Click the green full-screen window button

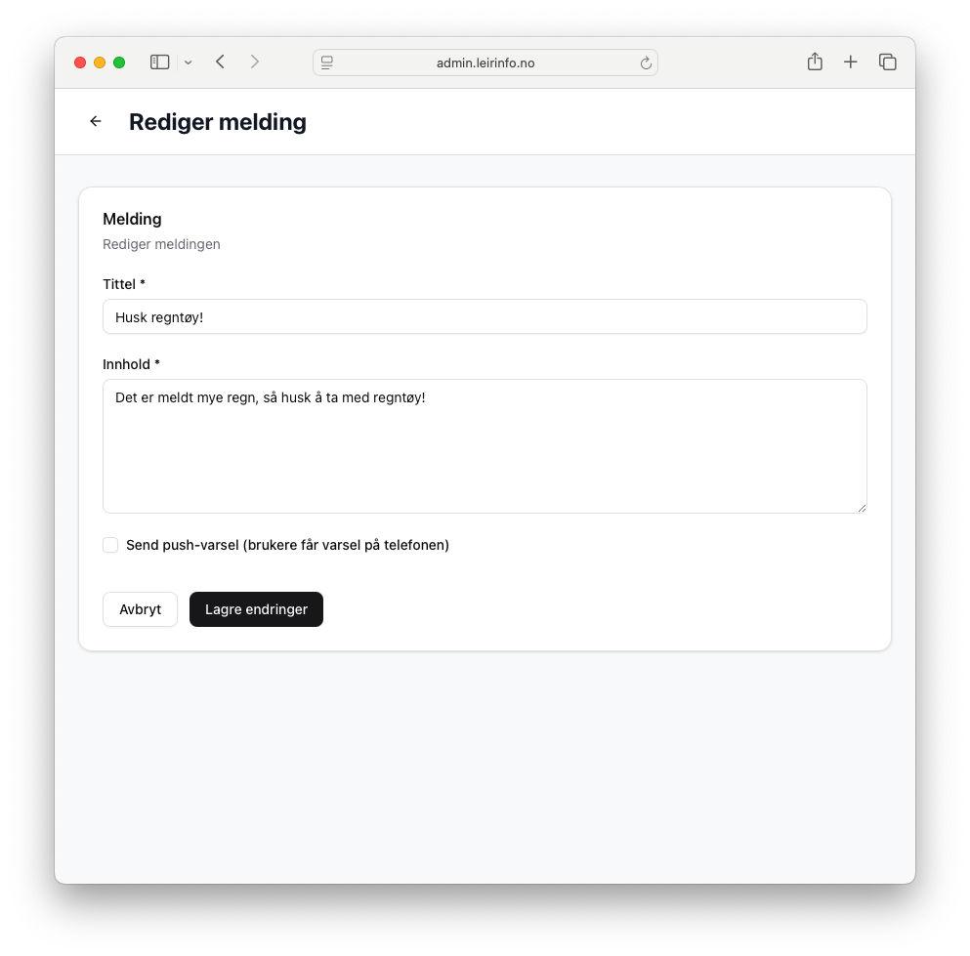[x=119, y=62]
